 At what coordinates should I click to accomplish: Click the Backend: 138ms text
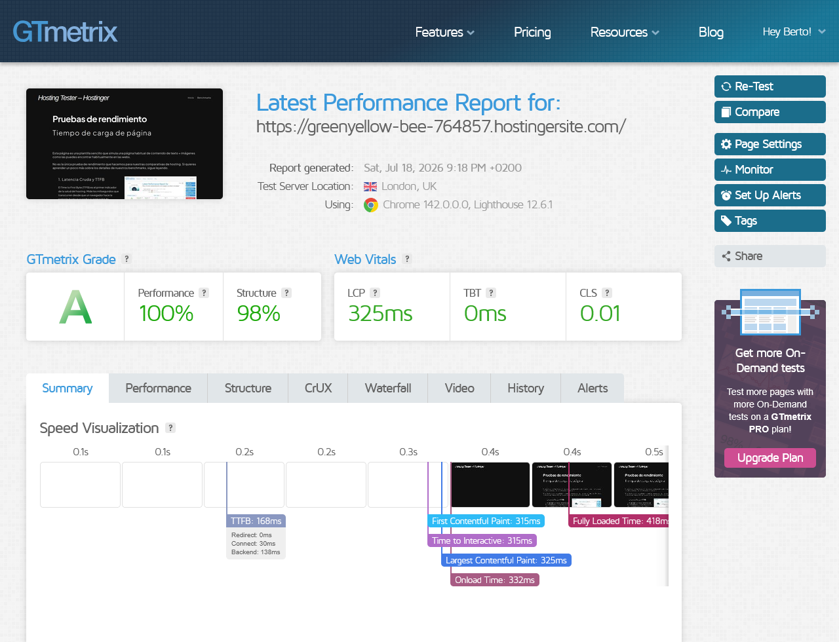click(256, 552)
